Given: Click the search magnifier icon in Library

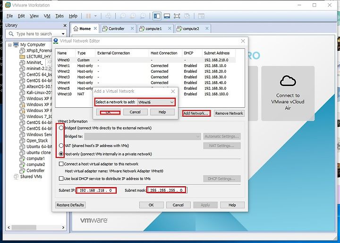Looking at the screenshot, I should (x=11, y=34).
